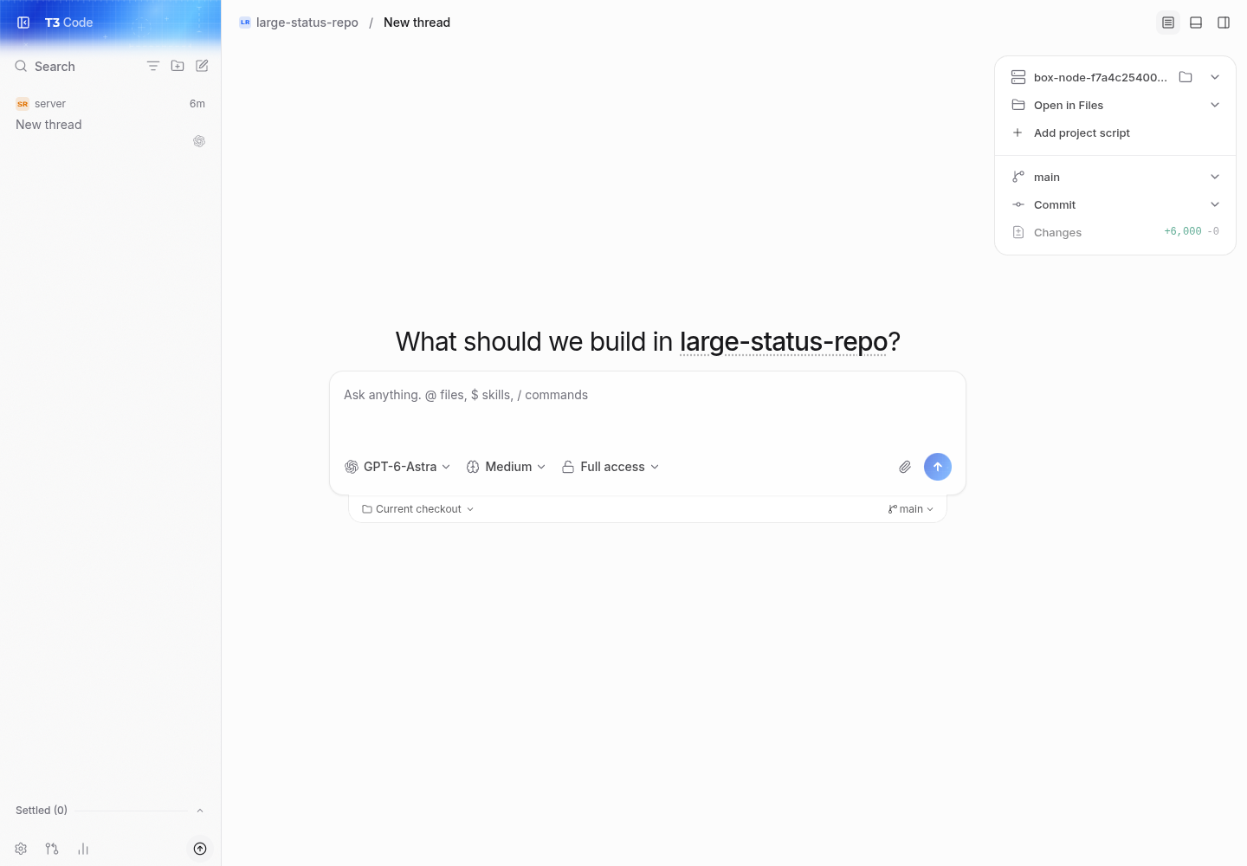Open the Changes row showing +6,000

tap(1115, 232)
